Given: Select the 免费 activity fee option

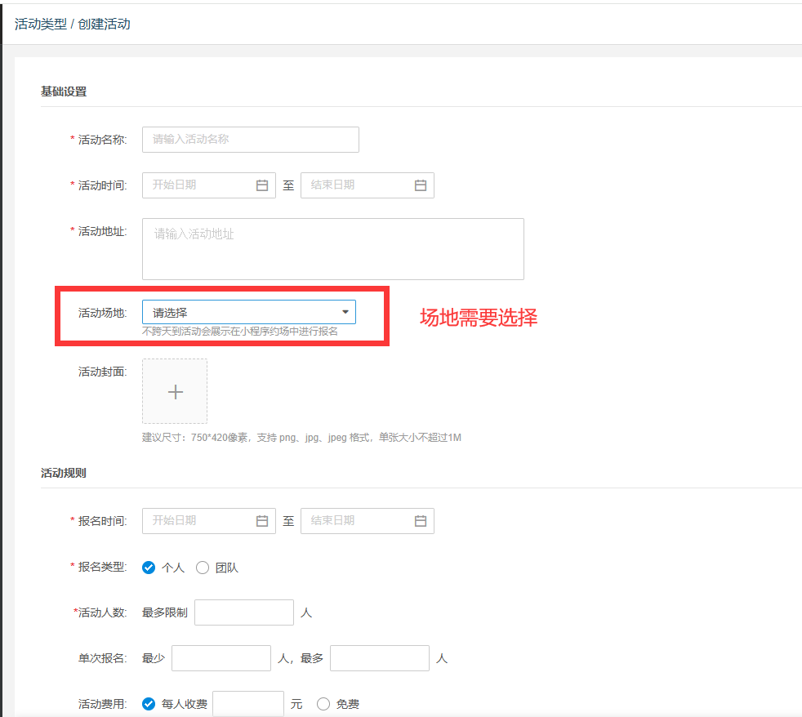Looking at the screenshot, I should coord(323,703).
